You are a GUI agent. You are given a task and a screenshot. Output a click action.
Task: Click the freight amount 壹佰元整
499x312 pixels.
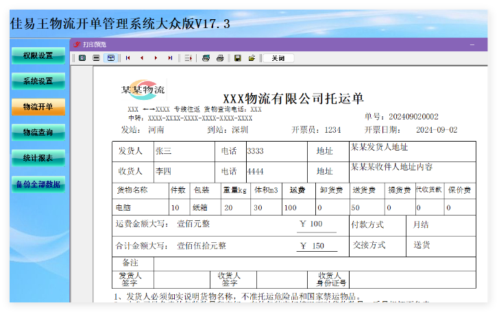click(193, 224)
